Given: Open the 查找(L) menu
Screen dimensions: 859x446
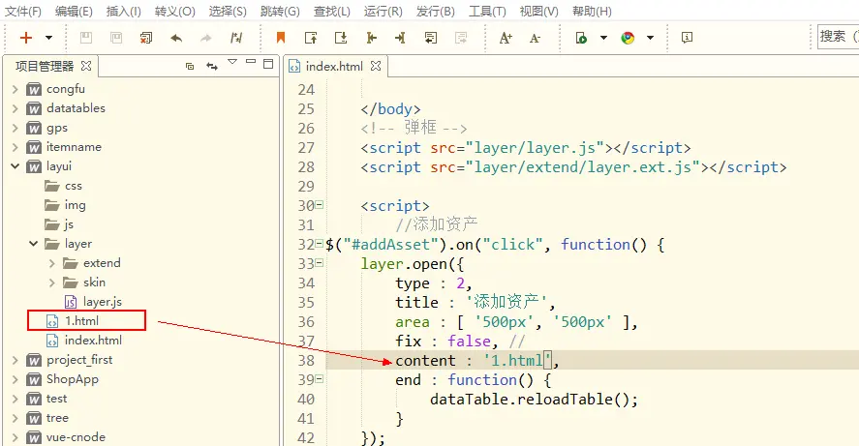Looking at the screenshot, I should click(x=332, y=11).
